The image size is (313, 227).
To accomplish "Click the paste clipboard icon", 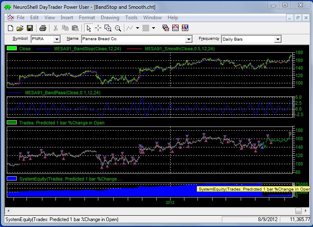I will pos(75,28).
